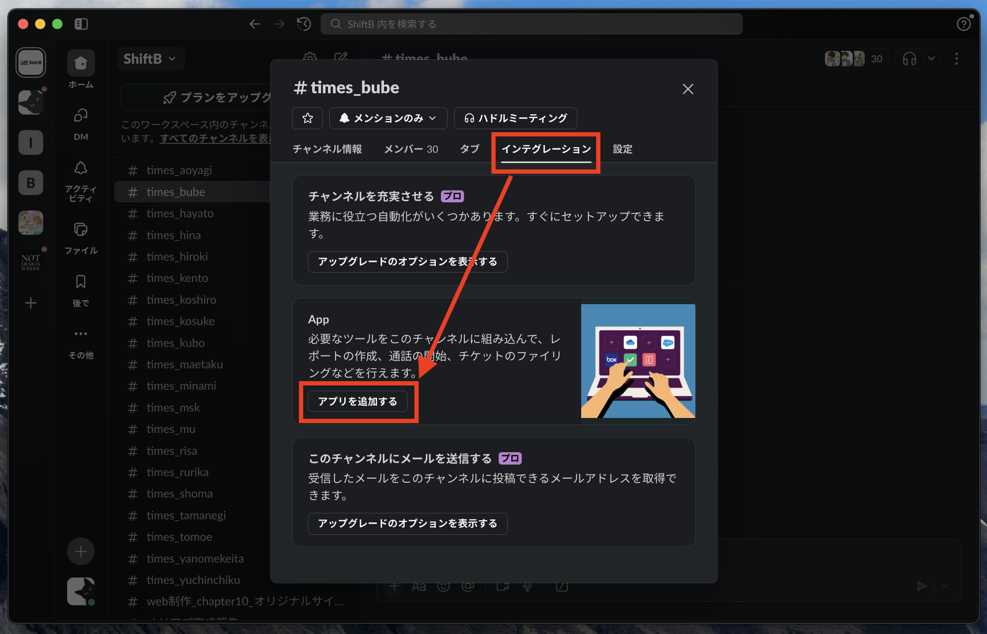
Task: Open the help question mark icon
Action: [963, 24]
